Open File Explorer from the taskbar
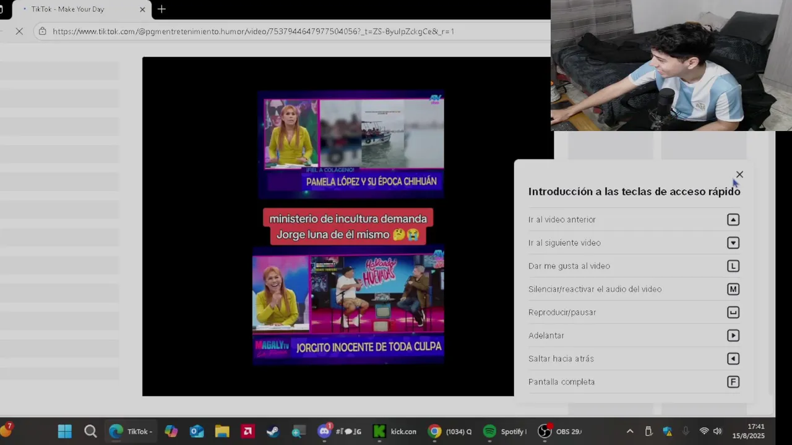 [x=222, y=431]
